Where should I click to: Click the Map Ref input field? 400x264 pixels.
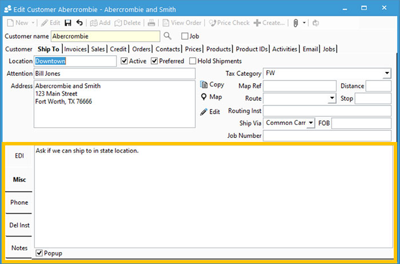click(x=299, y=86)
